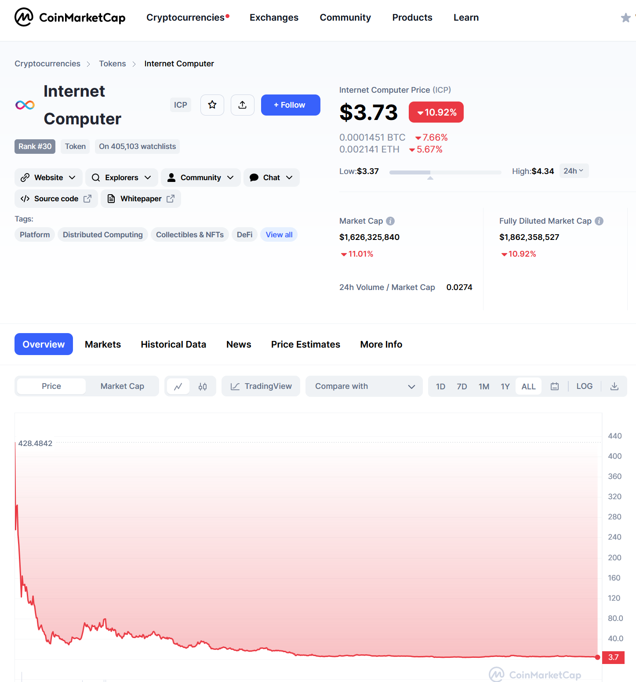Image resolution: width=636 pixels, height=682 pixels.
Task: Click the 428.4842 peak price label
Action: click(35, 443)
